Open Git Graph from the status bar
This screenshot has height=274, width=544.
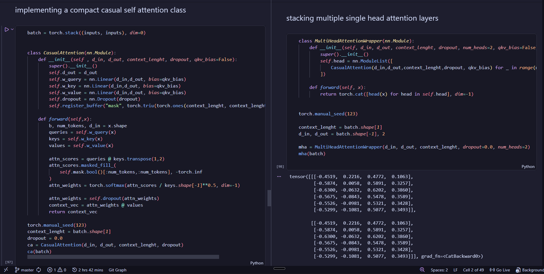[117, 270]
